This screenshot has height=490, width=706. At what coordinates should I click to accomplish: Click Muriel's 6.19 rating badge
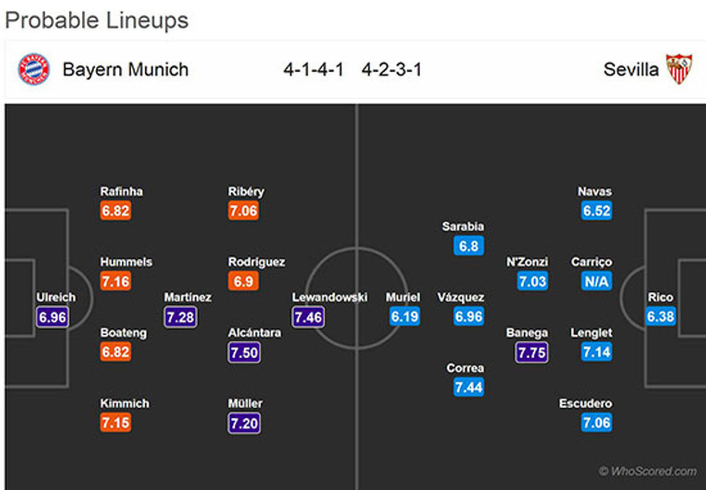tap(404, 317)
